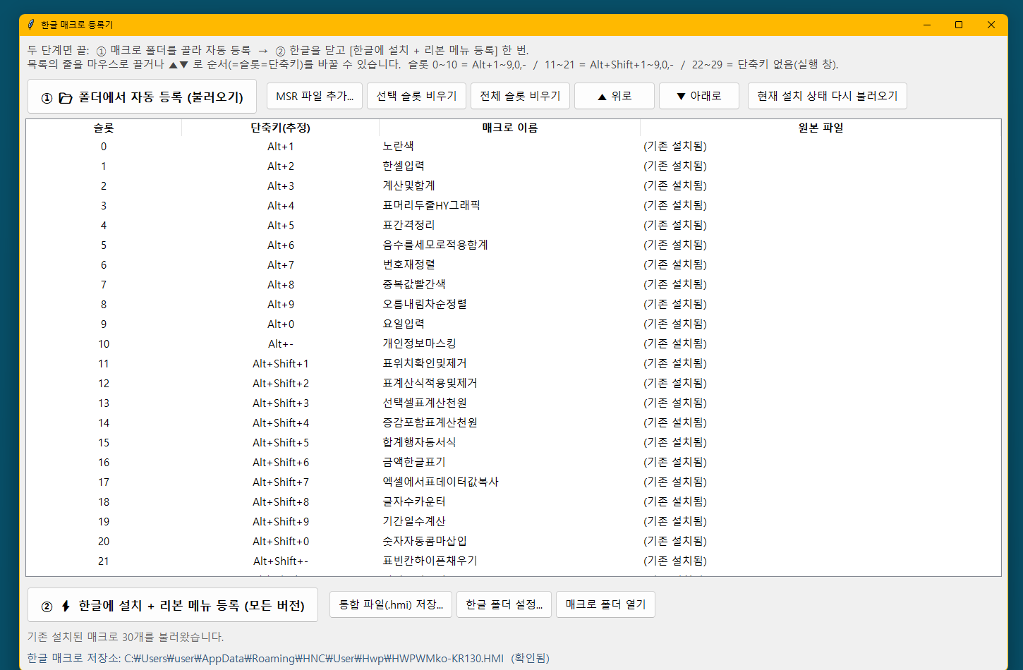The height and width of the screenshot is (670, 1023).
Task: Select the 요일입력 macro row
Action: point(514,324)
